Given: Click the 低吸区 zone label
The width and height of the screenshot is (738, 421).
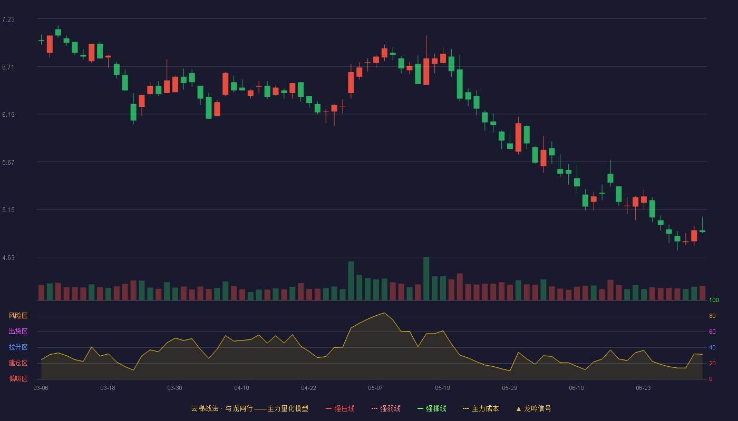Looking at the screenshot, I should (x=18, y=378).
